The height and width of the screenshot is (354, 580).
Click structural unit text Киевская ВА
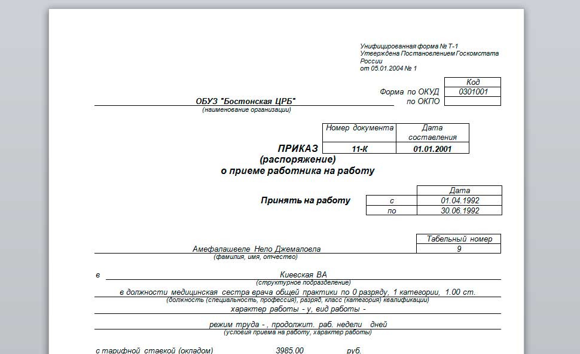pos(303,275)
